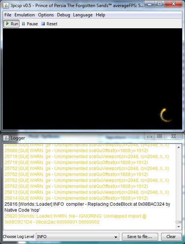185x244 pixels.
Task: Start emulation with the Run button
Action: [12, 24]
